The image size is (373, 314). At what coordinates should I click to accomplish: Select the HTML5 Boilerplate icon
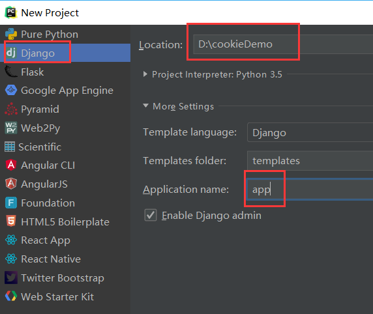click(11, 221)
